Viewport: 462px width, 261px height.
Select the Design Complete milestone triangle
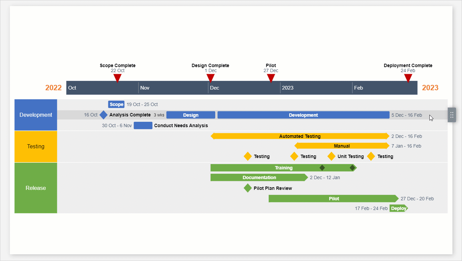[x=210, y=78]
